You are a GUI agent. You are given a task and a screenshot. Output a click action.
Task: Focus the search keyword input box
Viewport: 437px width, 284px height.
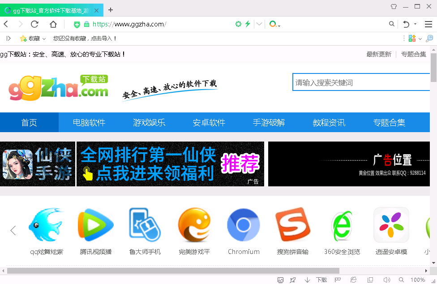[361, 82]
